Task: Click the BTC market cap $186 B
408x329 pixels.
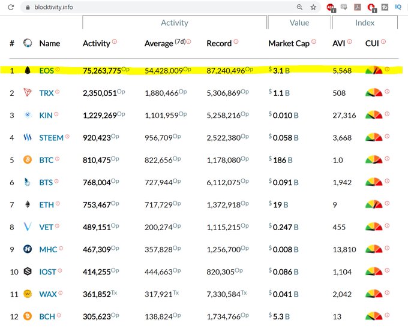Action: [x=281, y=160]
